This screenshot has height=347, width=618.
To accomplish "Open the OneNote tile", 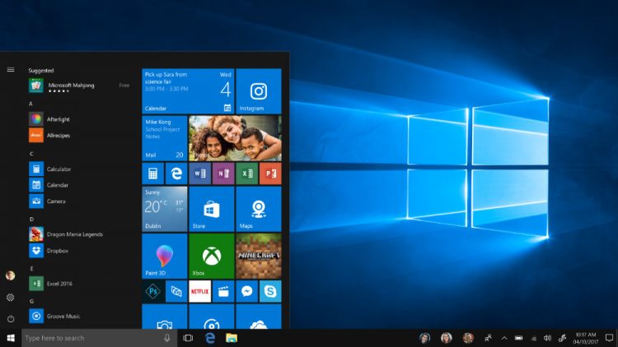I will (x=223, y=173).
